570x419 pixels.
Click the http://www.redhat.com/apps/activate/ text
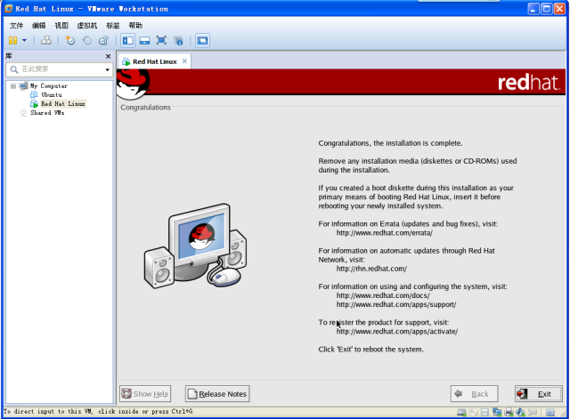point(396,332)
